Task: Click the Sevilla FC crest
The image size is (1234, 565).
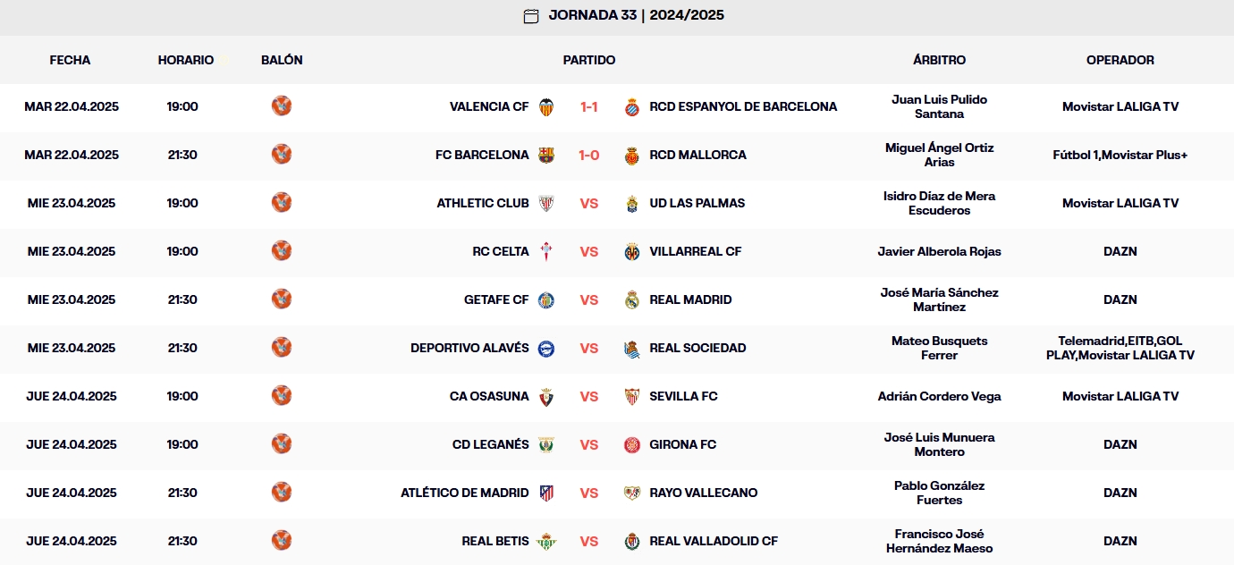Action: (632, 397)
